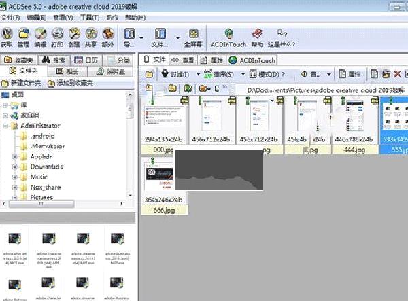Select the Pictures folder in tree
The image size is (408, 301).
(x=41, y=197)
